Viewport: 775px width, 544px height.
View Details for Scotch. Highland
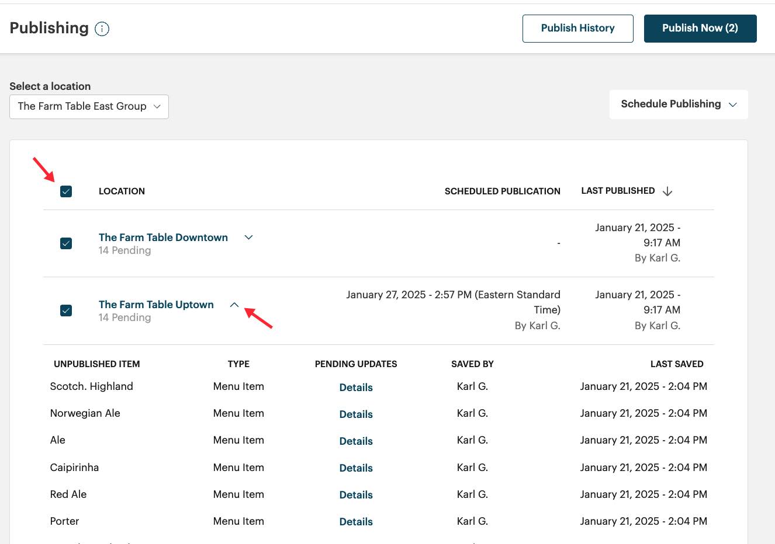pyautogui.click(x=356, y=388)
